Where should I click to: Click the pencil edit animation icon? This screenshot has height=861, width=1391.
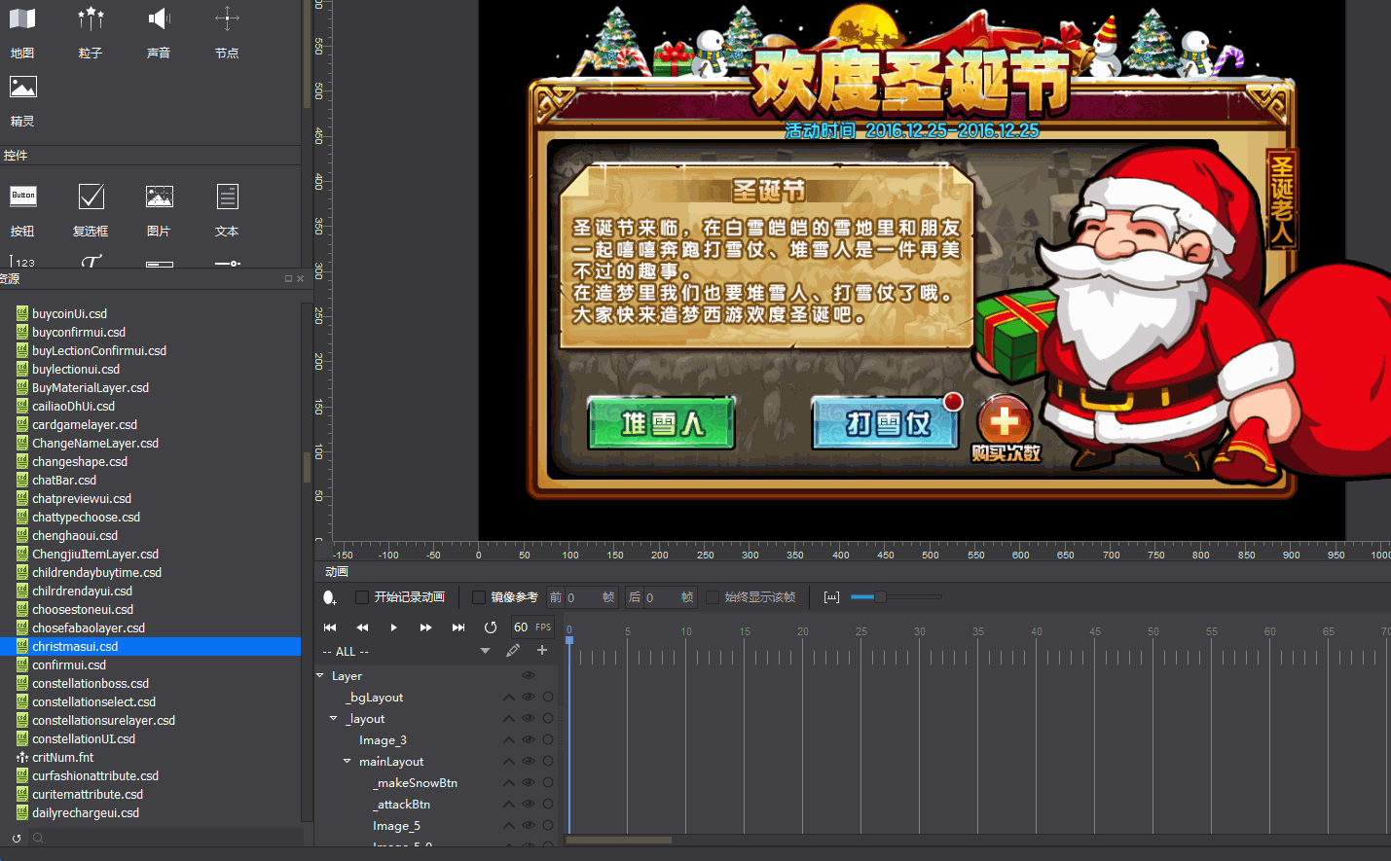click(513, 650)
